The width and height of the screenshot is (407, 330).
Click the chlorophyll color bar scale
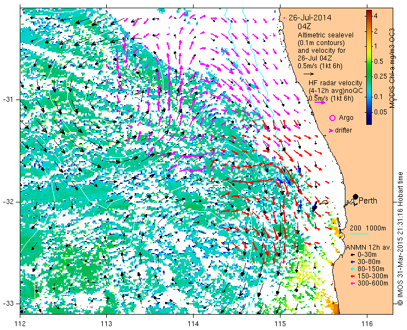369,67
